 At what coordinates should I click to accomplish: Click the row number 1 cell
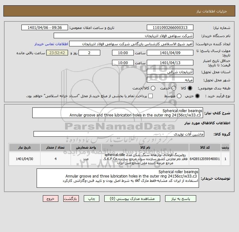click(x=225, y=159)
